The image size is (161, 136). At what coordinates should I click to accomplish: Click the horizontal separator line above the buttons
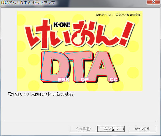pyautogui.click(x=80, y=122)
